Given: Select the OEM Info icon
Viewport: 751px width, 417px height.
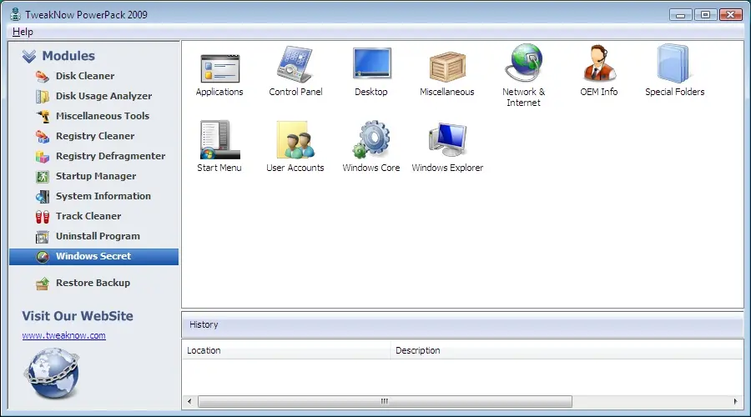Looking at the screenshot, I should click(x=599, y=65).
